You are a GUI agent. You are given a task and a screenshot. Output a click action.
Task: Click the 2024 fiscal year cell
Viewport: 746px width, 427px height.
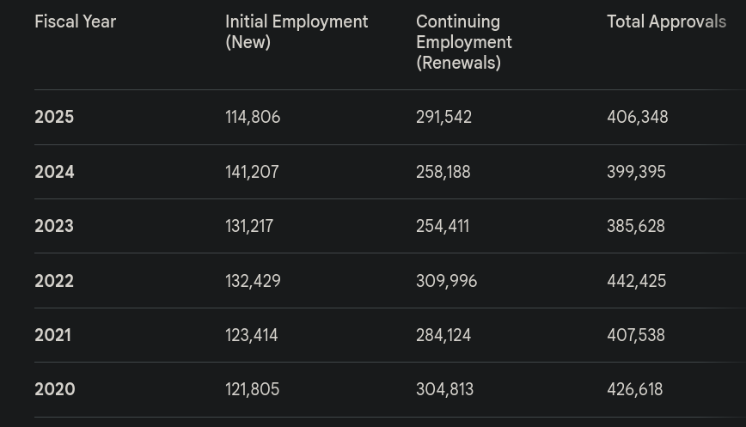point(54,172)
